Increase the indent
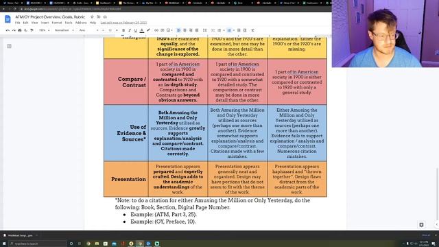This screenshot has height=247, width=439. [245, 30]
